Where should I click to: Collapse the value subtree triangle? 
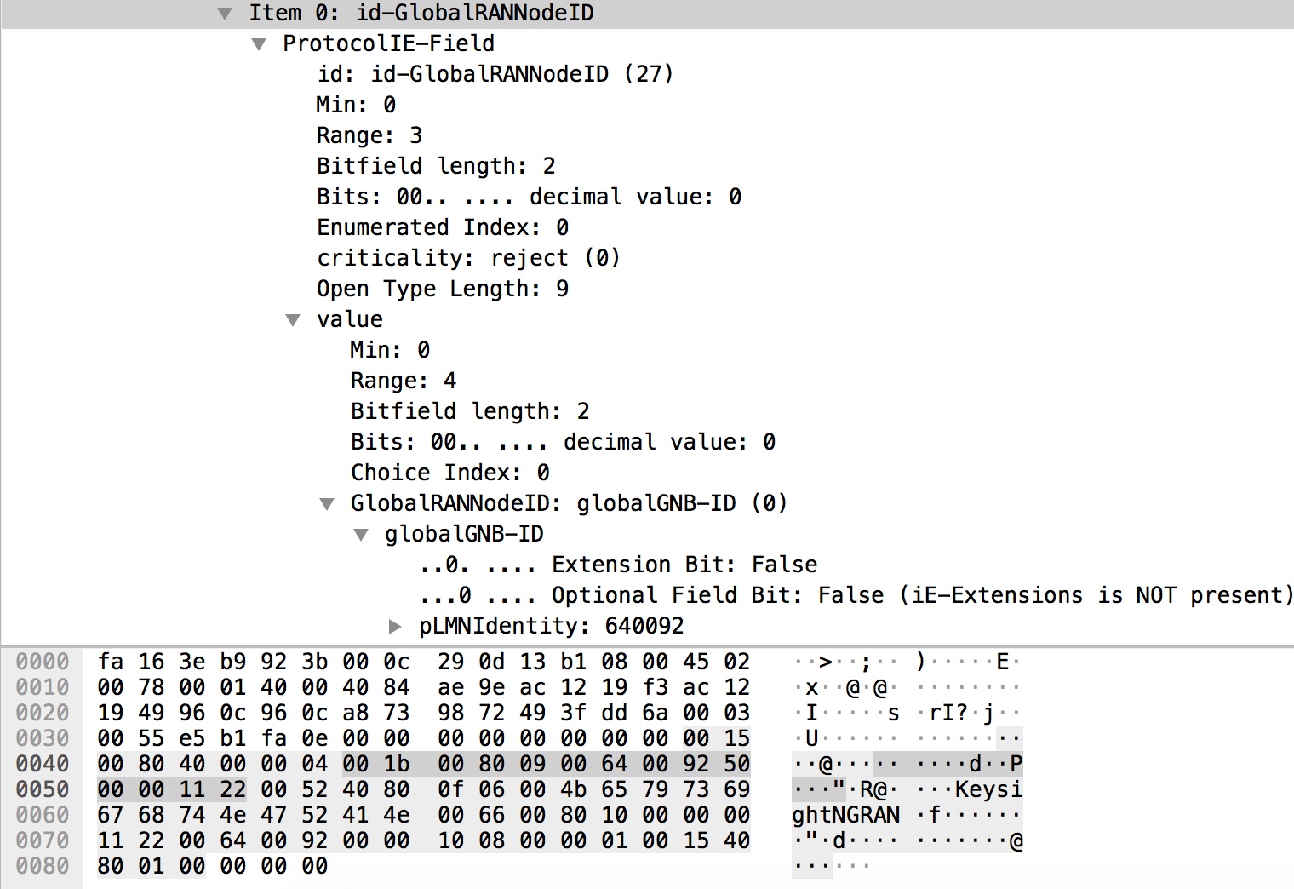(293, 320)
